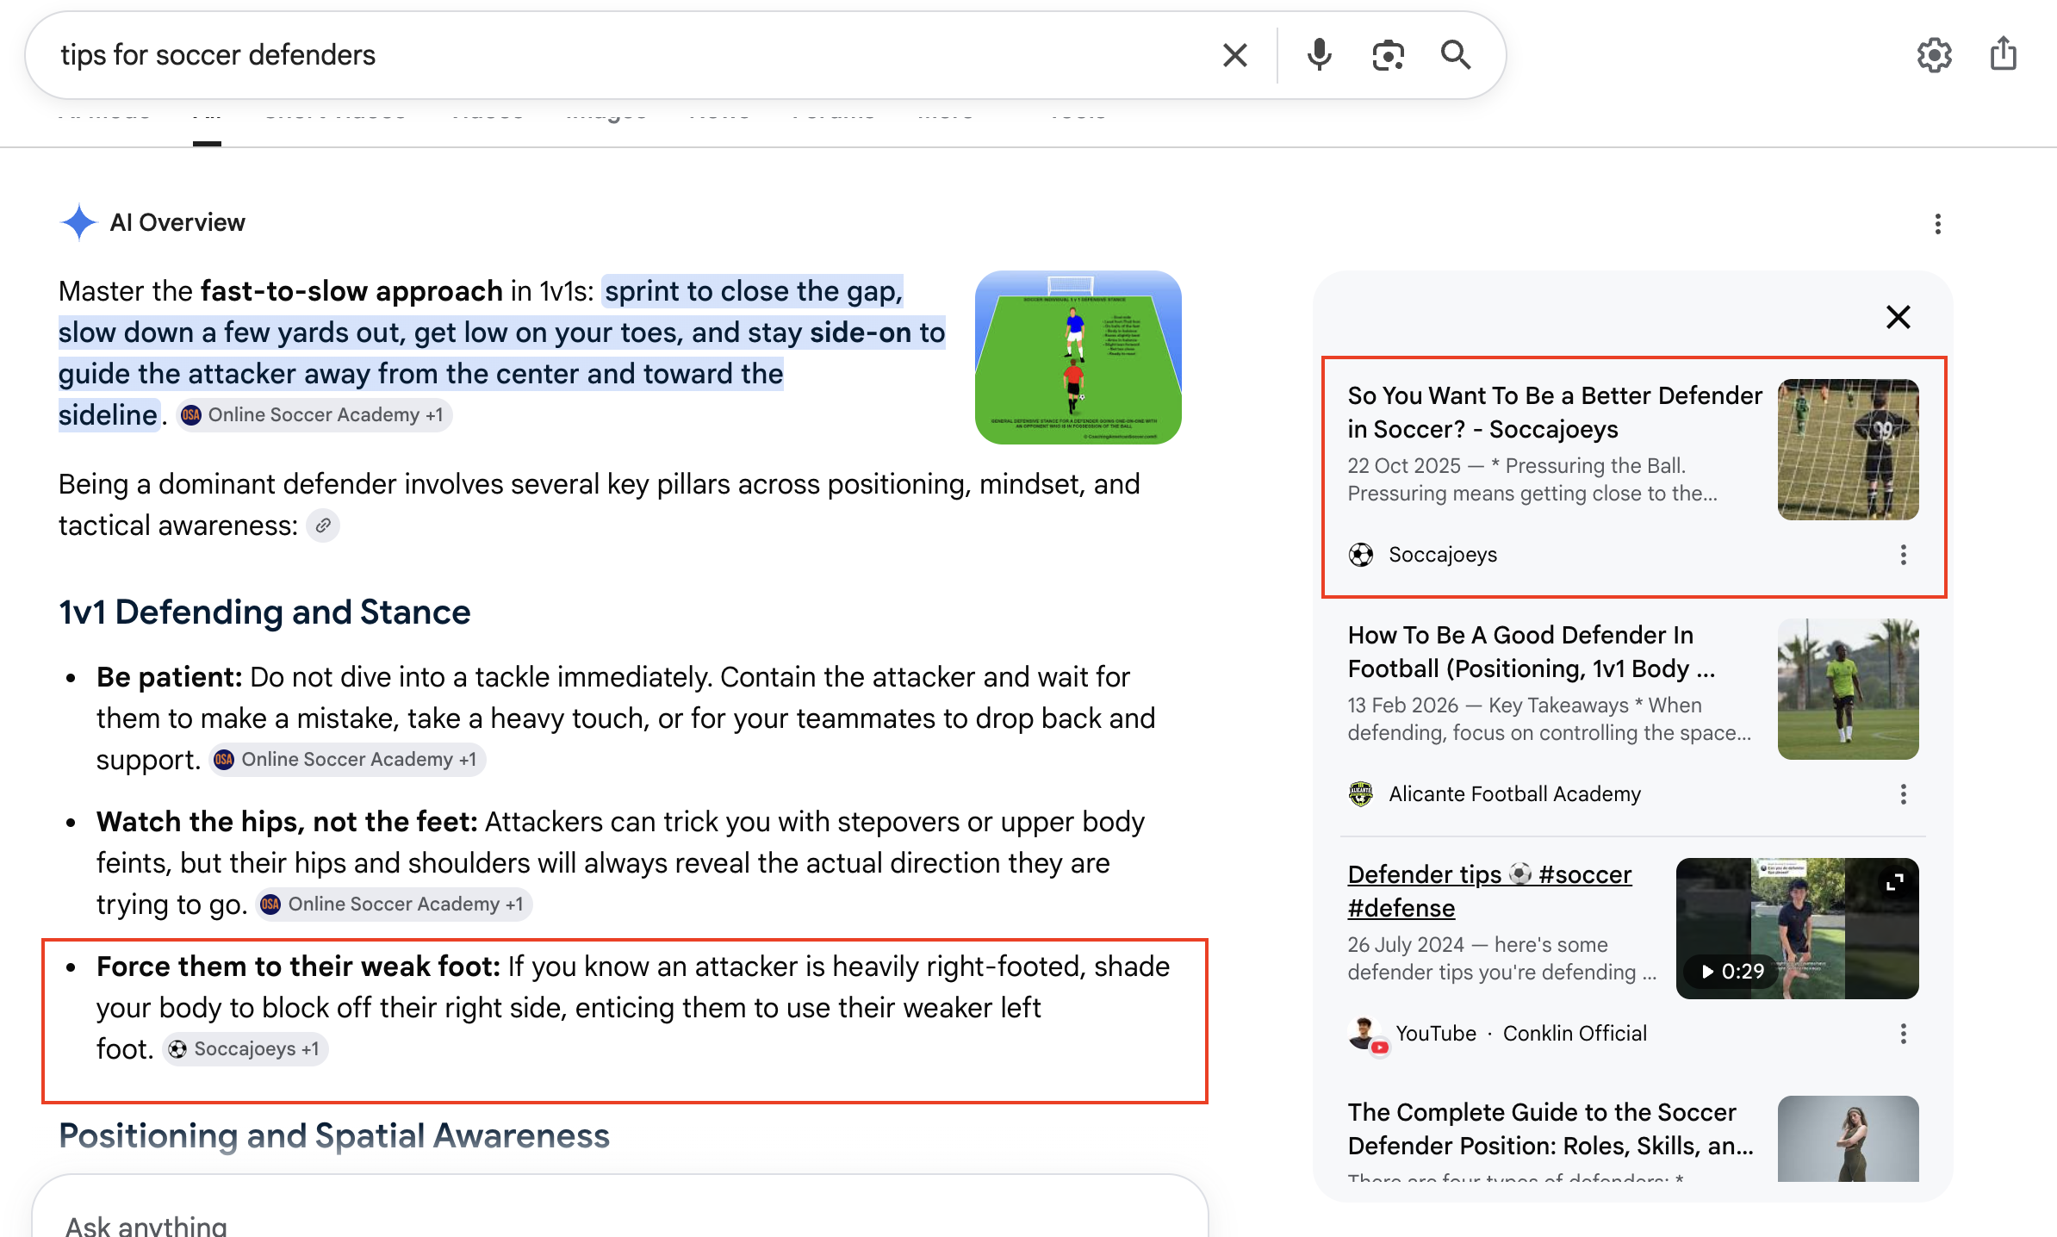Start voice search with the microphone icon
This screenshot has height=1237, width=2057.
[1319, 55]
